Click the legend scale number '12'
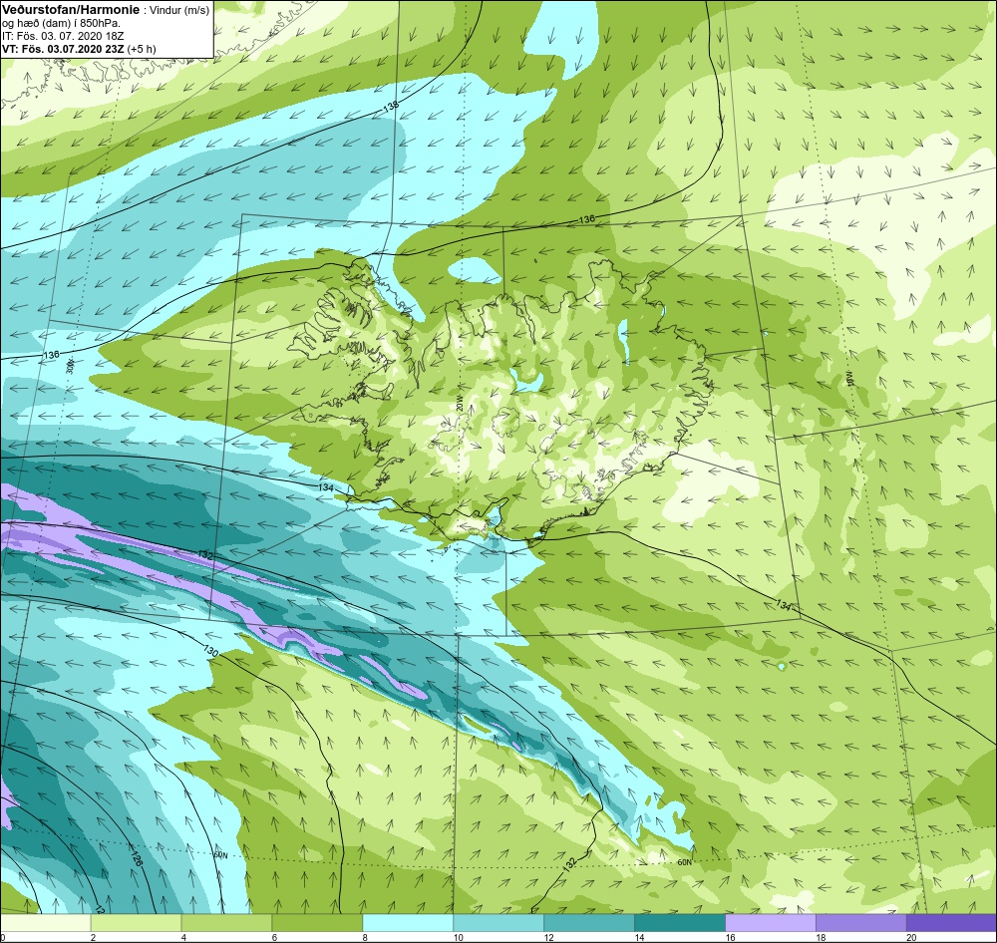Image resolution: width=997 pixels, height=943 pixels. 548,937
